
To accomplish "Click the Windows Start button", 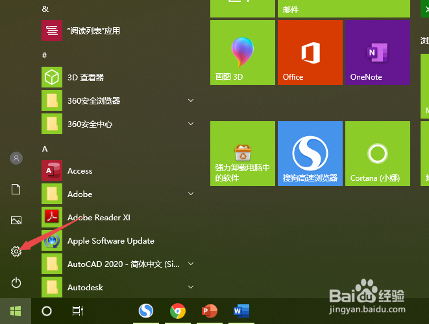I will pos(16,311).
